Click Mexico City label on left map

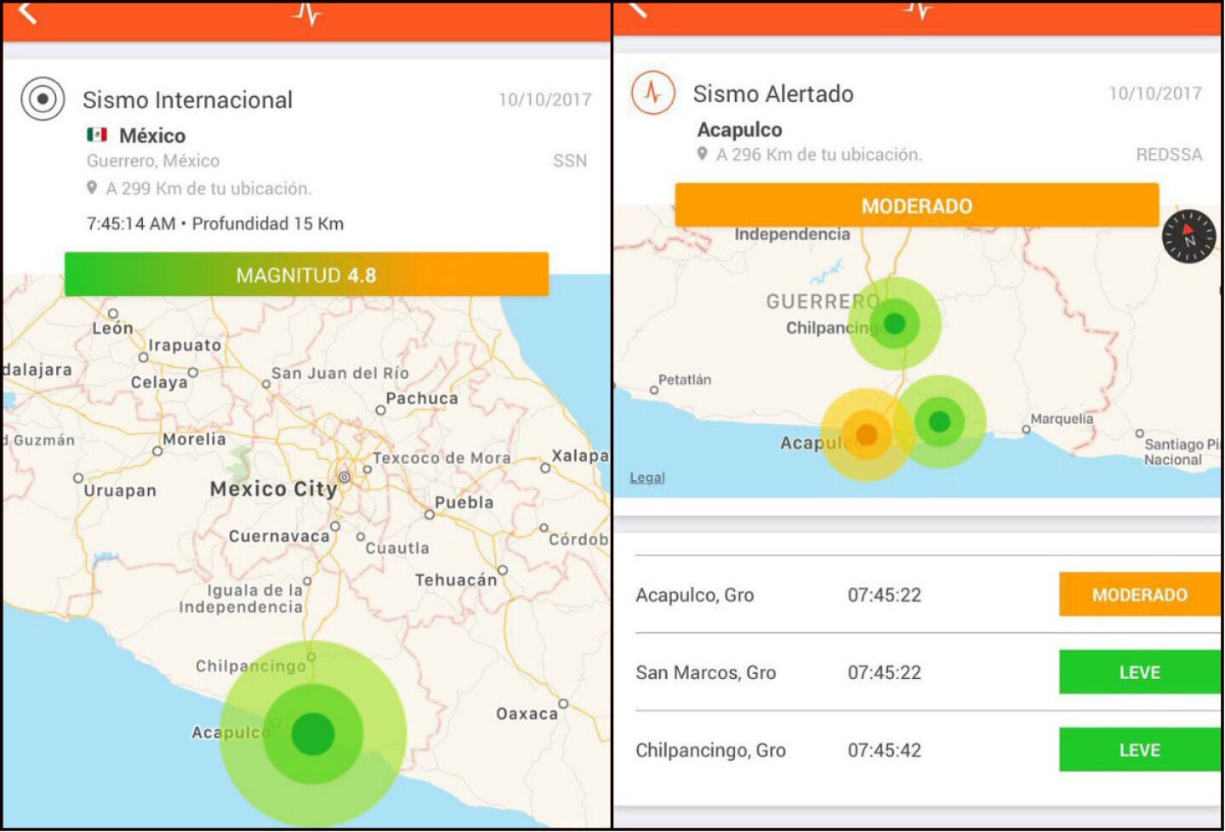coord(273,489)
